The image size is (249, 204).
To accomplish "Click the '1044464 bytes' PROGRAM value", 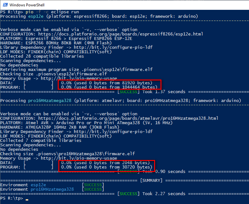I will pos(139,87).
